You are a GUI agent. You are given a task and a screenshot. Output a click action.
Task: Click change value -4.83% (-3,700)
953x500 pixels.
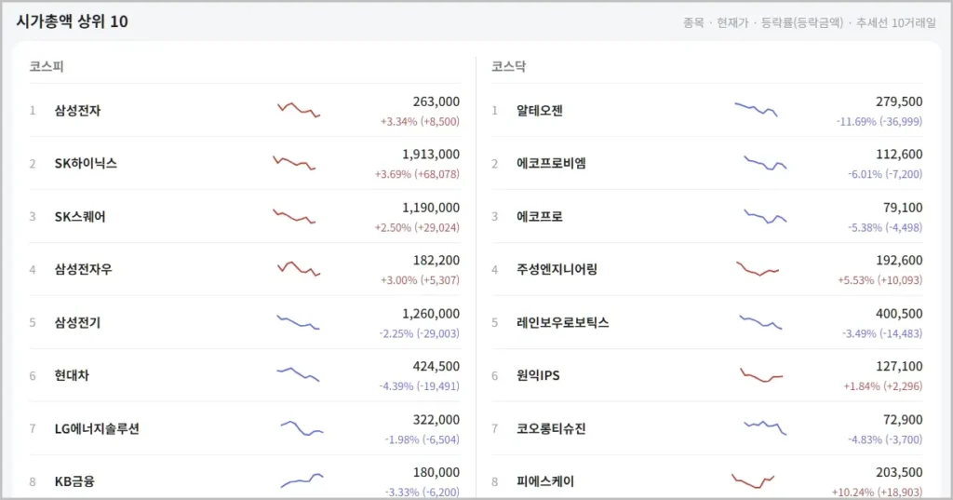click(885, 439)
